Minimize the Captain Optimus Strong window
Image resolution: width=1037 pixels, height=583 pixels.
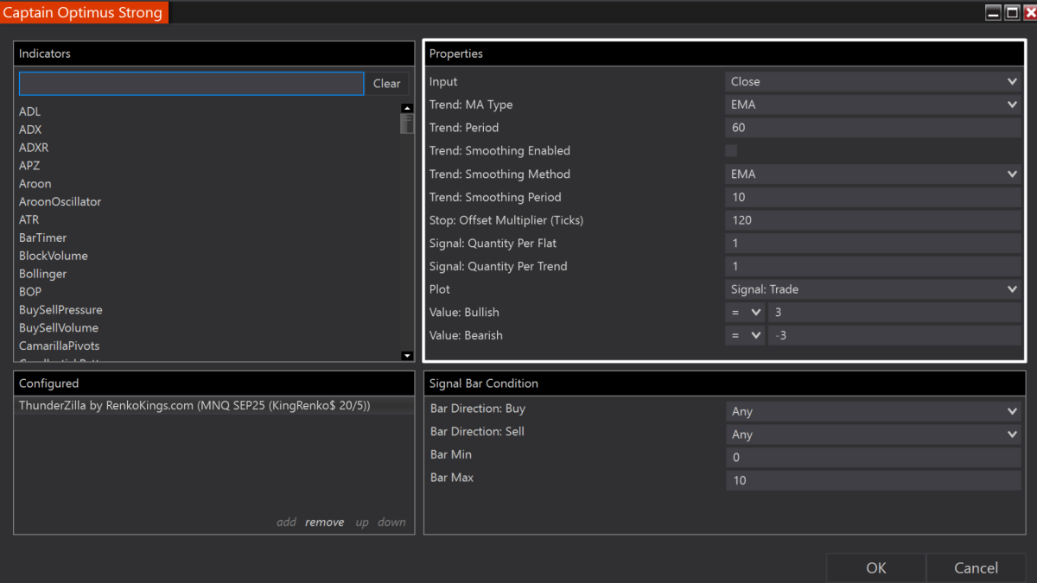pos(994,13)
